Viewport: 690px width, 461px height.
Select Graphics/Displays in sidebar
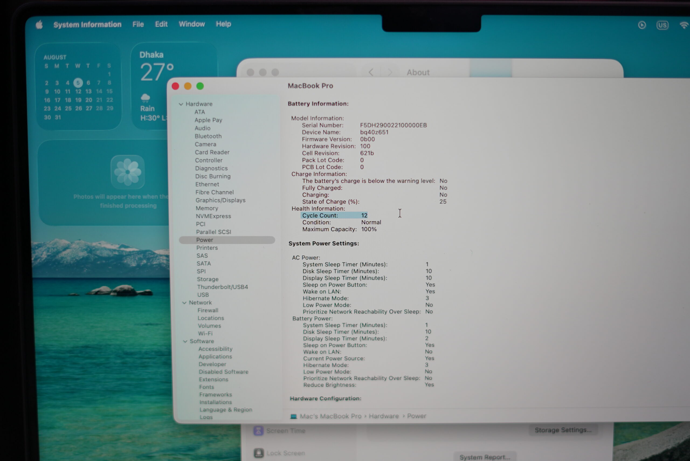click(220, 200)
